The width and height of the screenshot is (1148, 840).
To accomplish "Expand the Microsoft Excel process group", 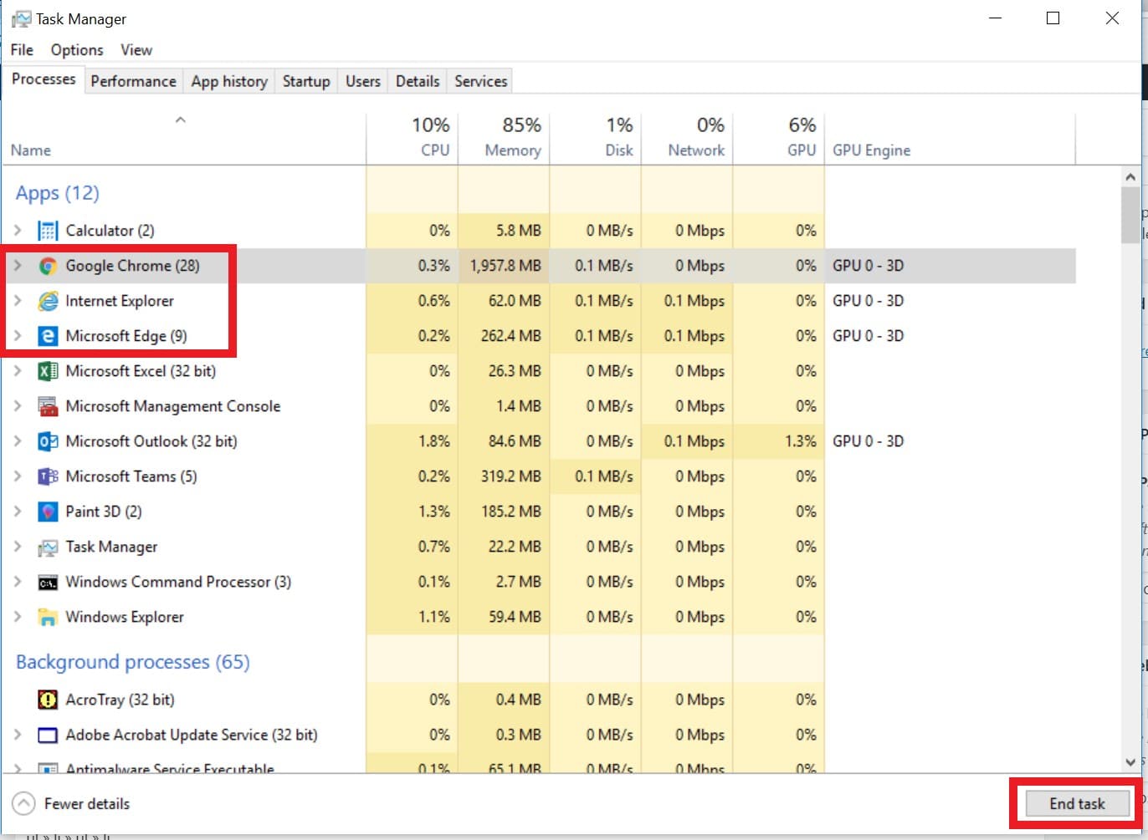I will pyautogui.click(x=18, y=371).
